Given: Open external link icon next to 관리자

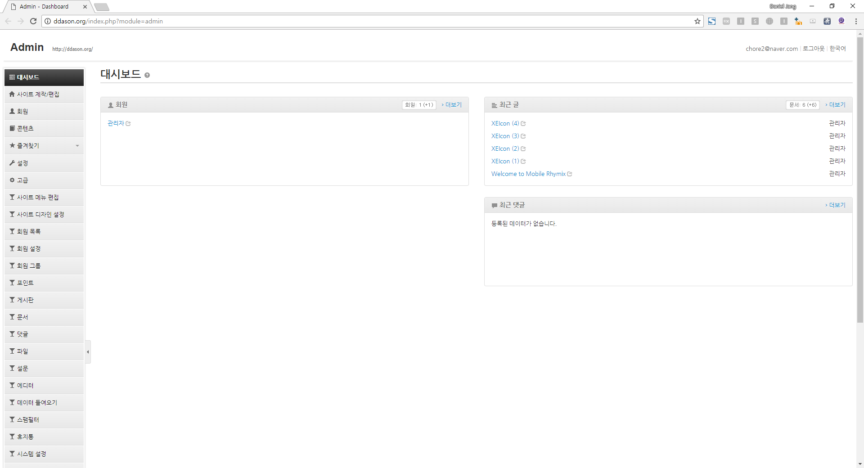Looking at the screenshot, I should 128,124.
